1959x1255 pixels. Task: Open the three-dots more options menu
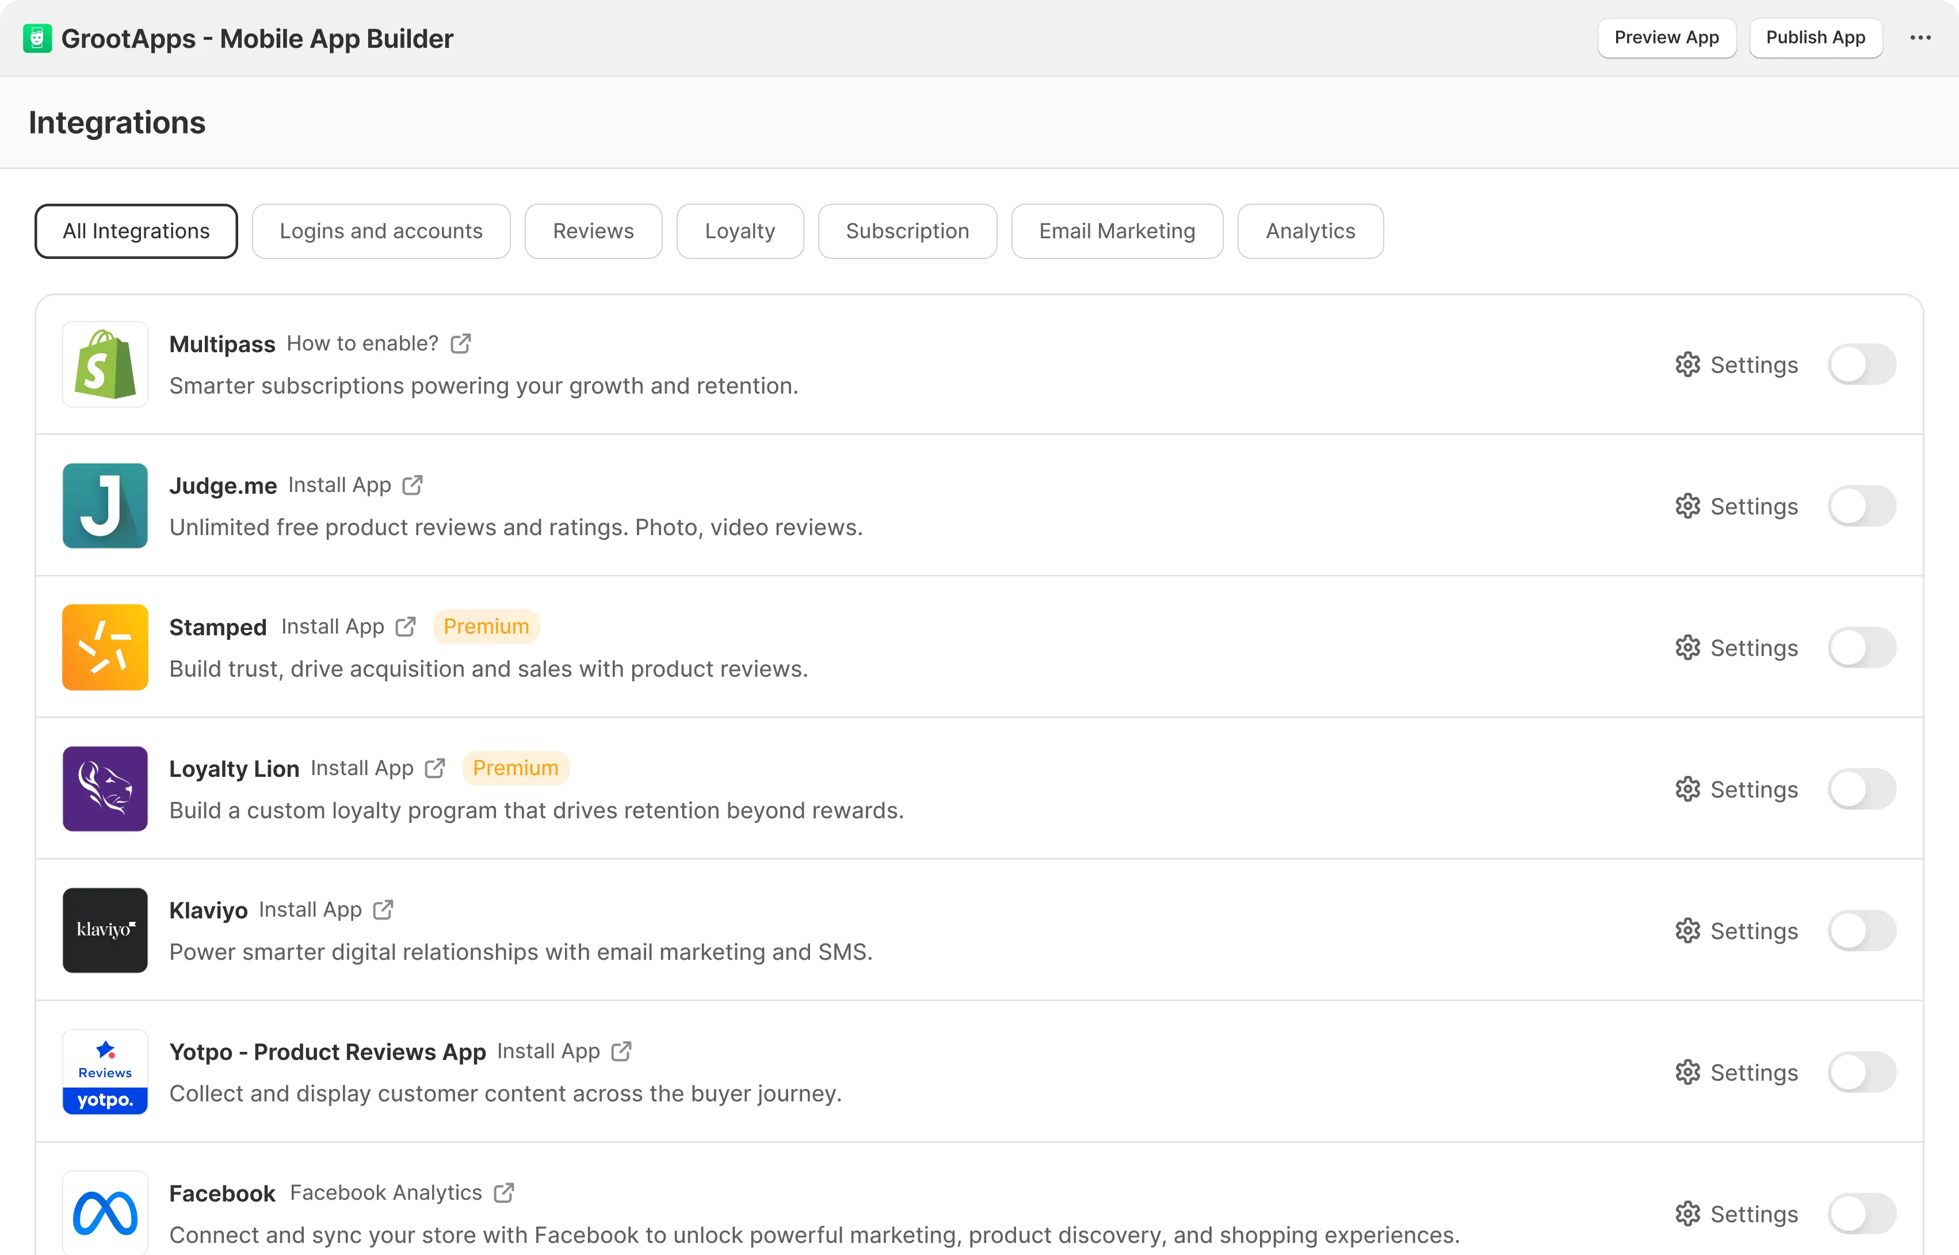(x=1920, y=37)
